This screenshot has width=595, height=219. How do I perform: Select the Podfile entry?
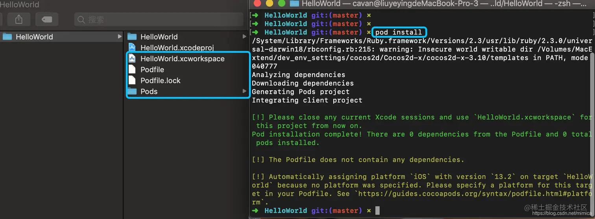pos(187,70)
